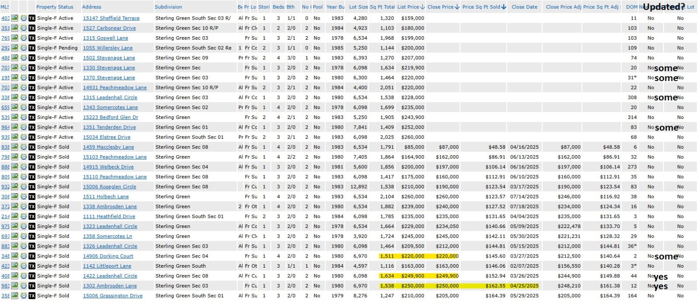Select the Pending status cell
This screenshot has height=306, width=699.
[68, 48]
